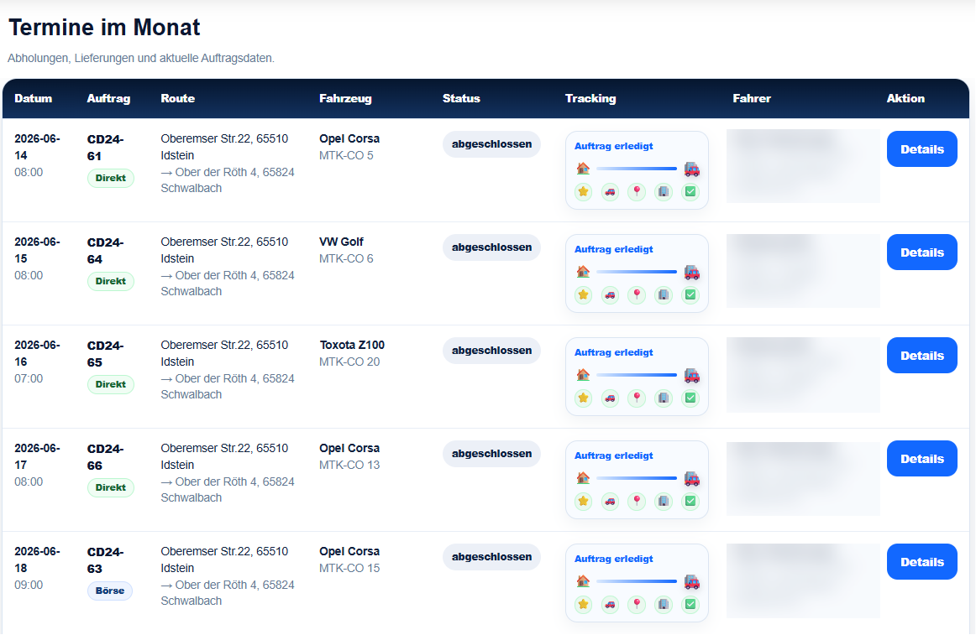Click the delivery truck icon for CD24-66
Image resolution: width=976 pixels, height=635 pixels.
691,478
